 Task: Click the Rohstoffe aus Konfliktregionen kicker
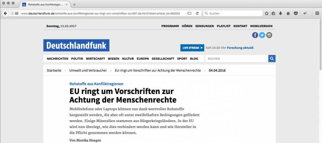pos(97,84)
